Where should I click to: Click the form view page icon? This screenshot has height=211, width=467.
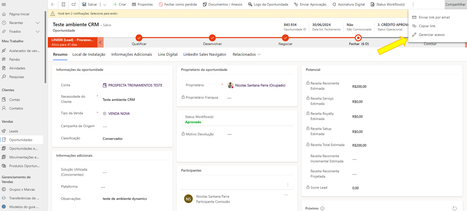[x=63, y=4]
